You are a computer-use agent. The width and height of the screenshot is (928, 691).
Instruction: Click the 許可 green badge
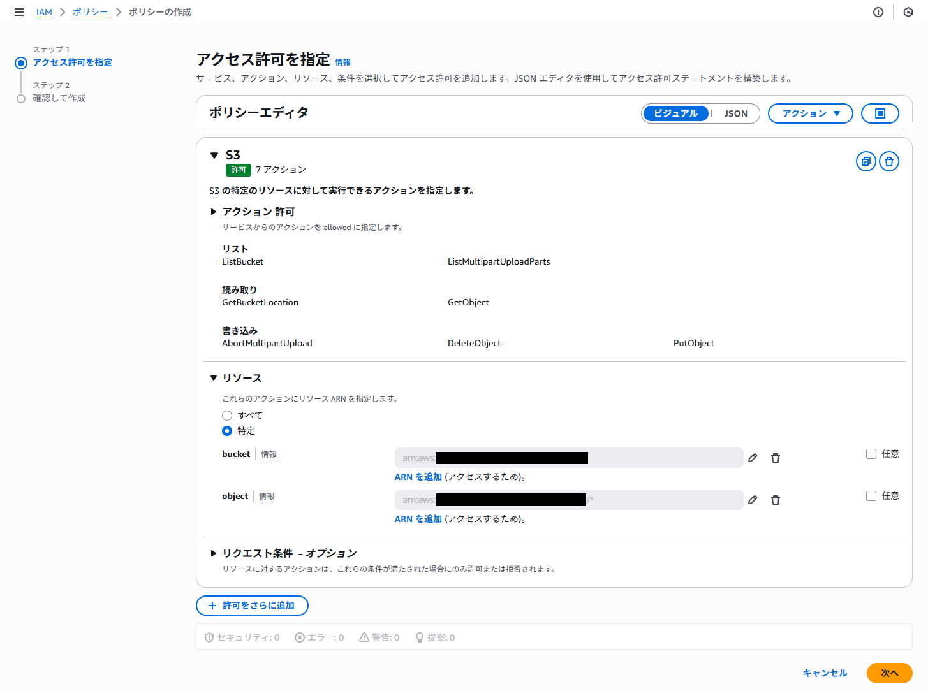(x=239, y=170)
